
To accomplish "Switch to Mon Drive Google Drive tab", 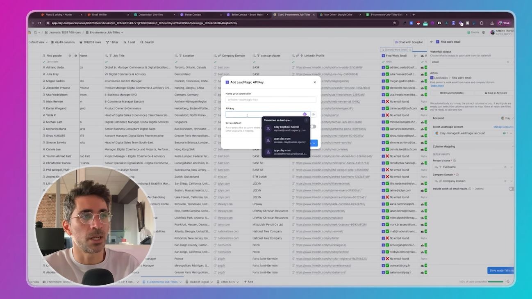I will click(340, 15).
